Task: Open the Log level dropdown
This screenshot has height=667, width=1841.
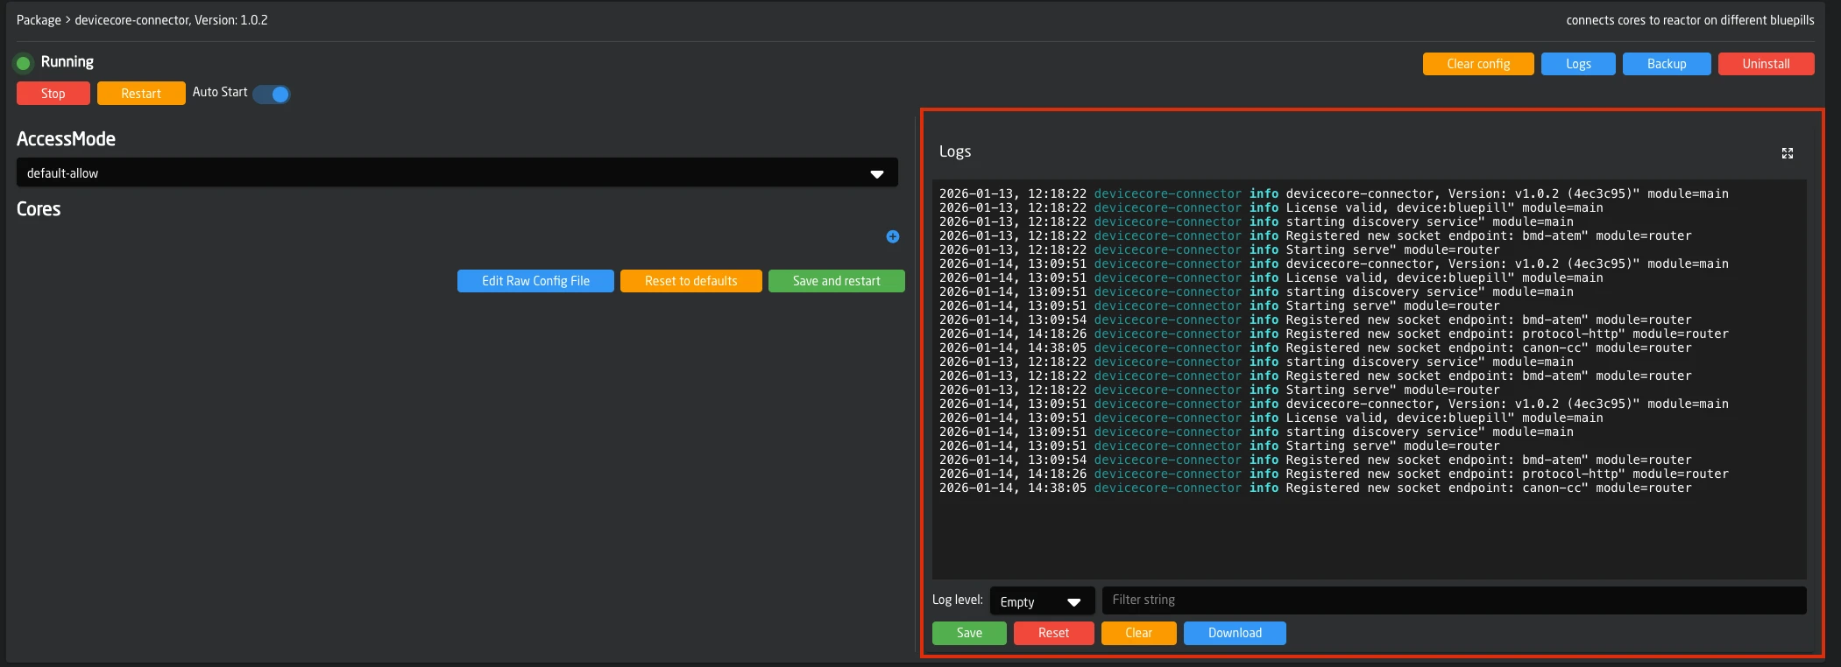Action: click(x=1042, y=601)
